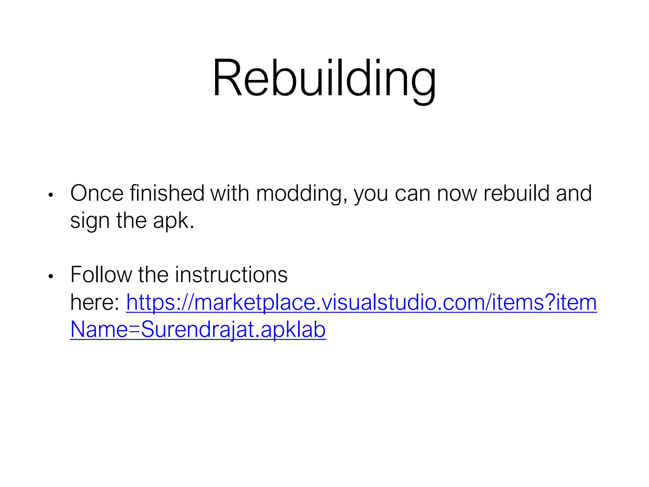Click "Surendrajat" within the link
Screen dimensions: 649x487
[x=198, y=330]
